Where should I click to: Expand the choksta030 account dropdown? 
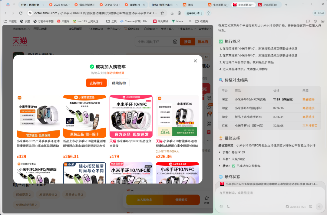point(21,29)
